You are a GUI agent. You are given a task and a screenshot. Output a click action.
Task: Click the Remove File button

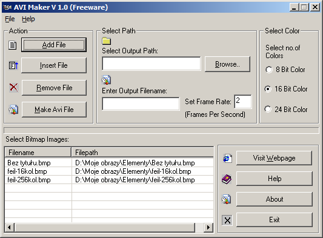point(54,88)
